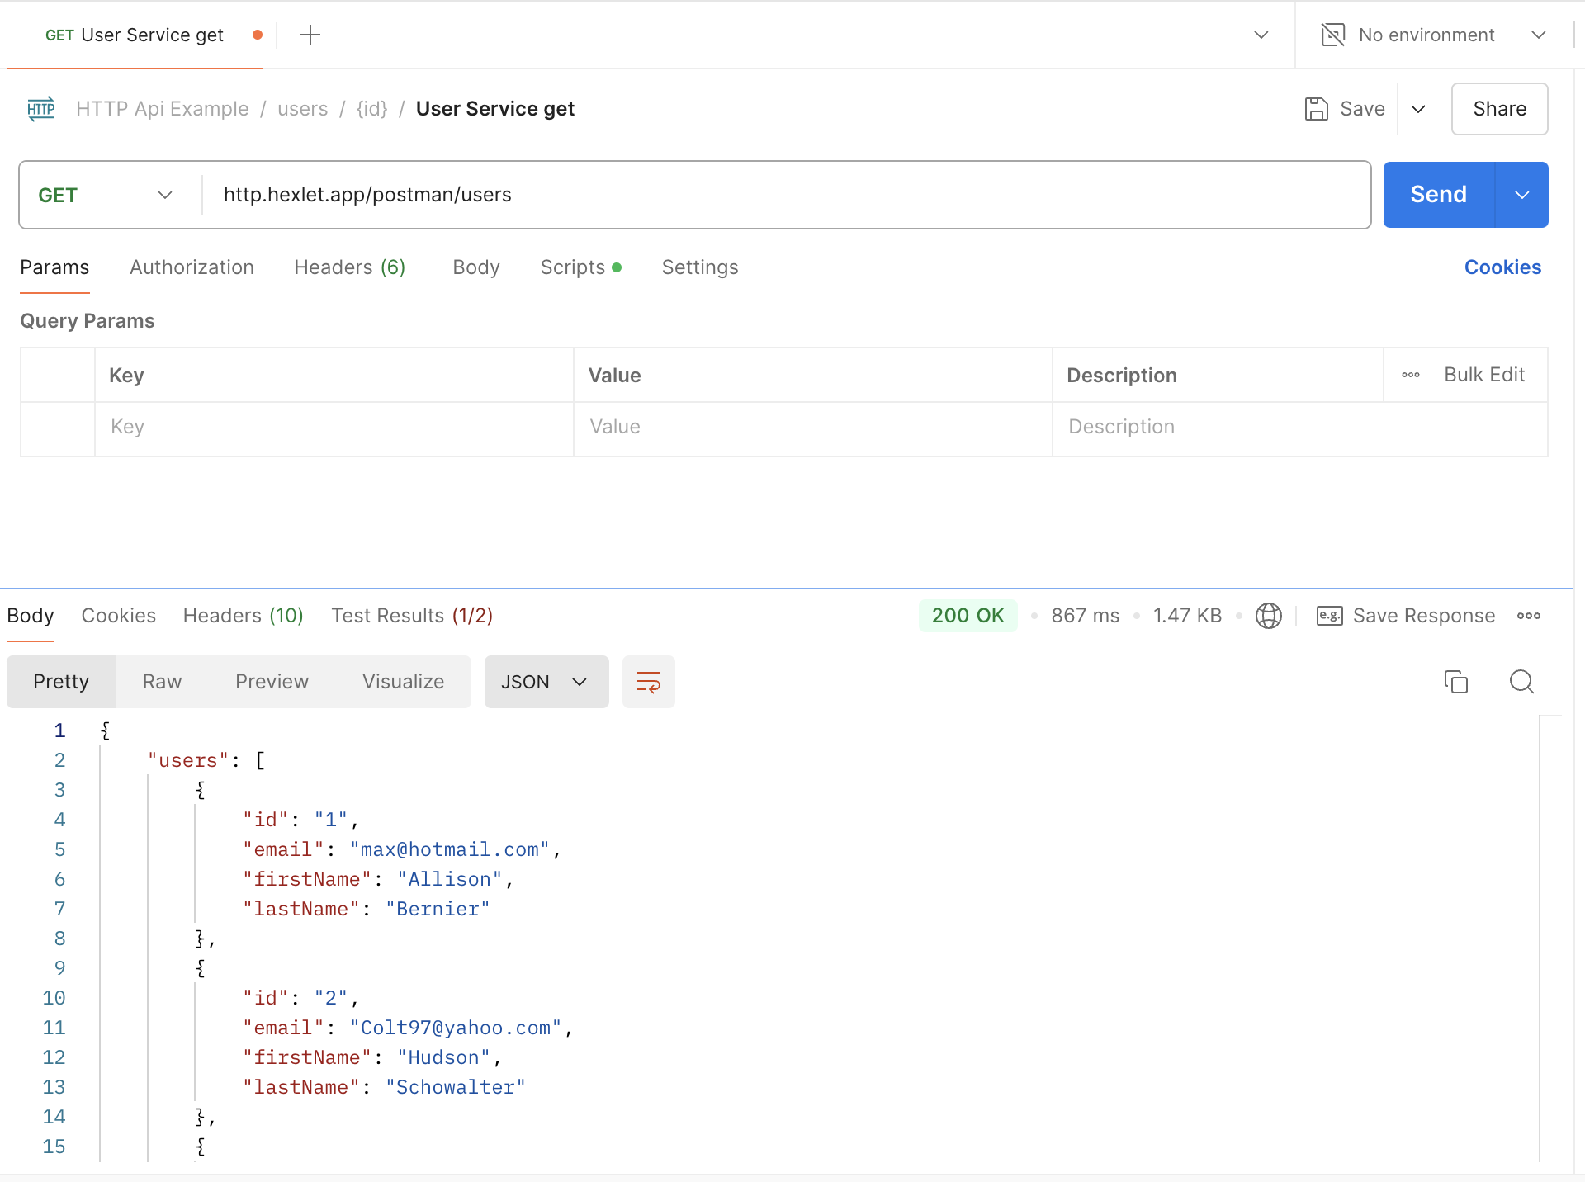Click the request URL input field
Image resolution: width=1585 pixels, height=1182 pixels.
784,195
